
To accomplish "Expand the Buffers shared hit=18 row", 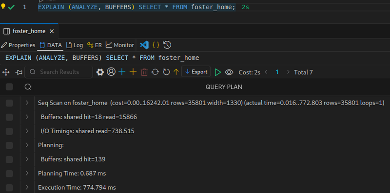I will click(x=27, y=117).
